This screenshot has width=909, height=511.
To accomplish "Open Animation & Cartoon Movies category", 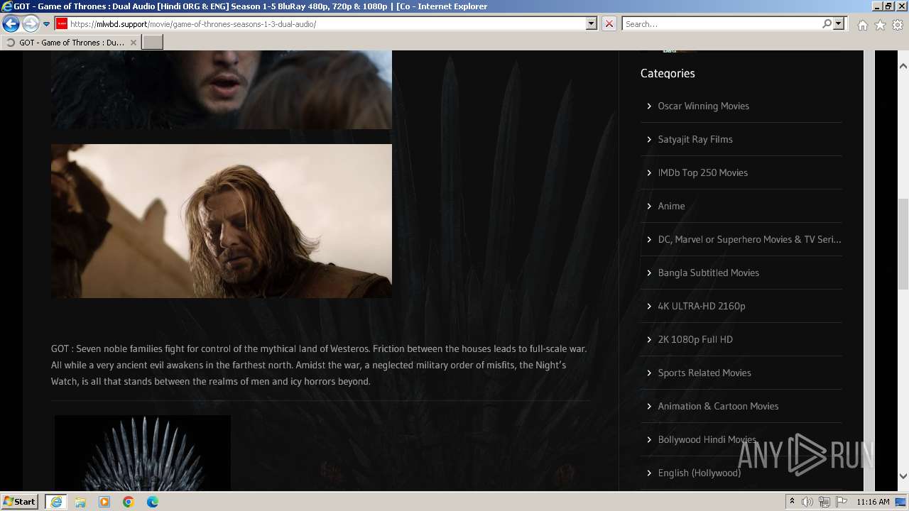I will 718,406.
